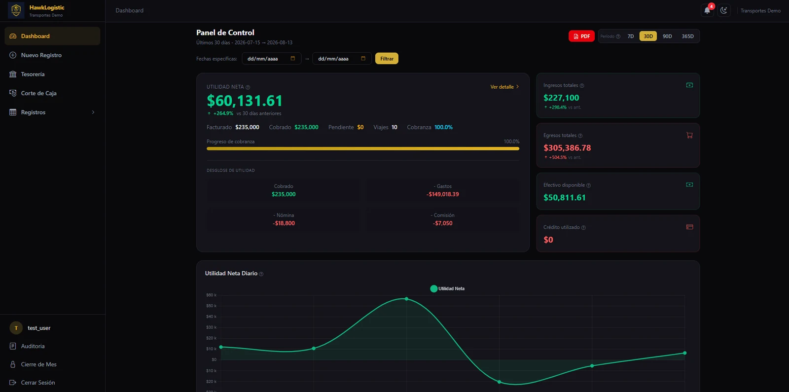The width and height of the screenshot is (789, 392).
Task: Click the Dashboard sidebar icon
Action: click(13, 36)
